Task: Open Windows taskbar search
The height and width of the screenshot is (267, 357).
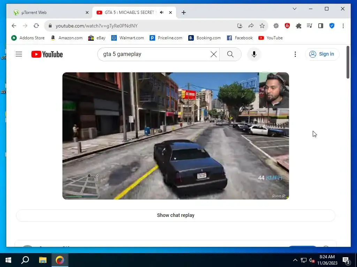Action: point(25,260)
